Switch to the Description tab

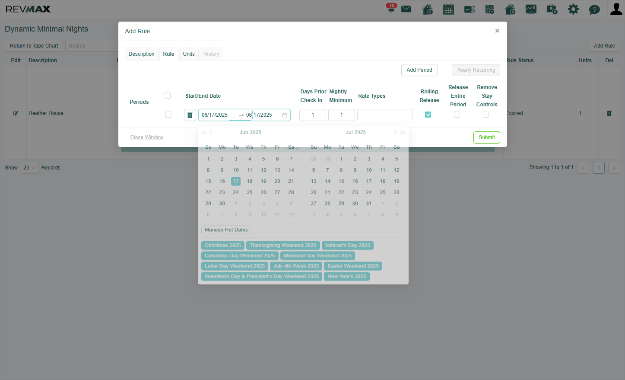[141, 54]
